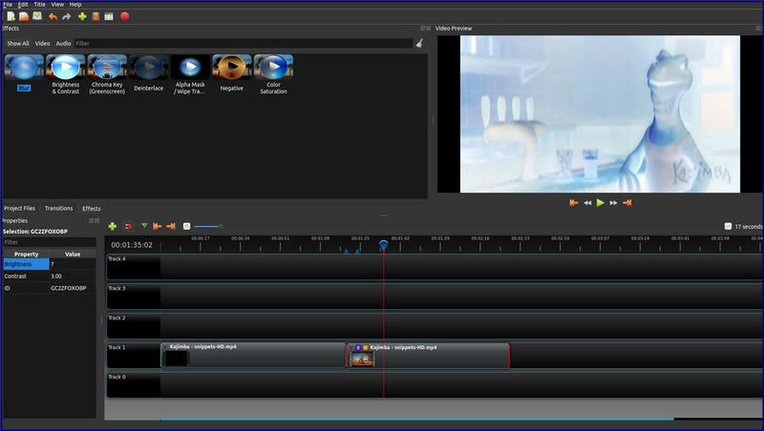The image size is (764, 431).
Task: Click the Effects panel filter text field
Action: pos(244,43)
